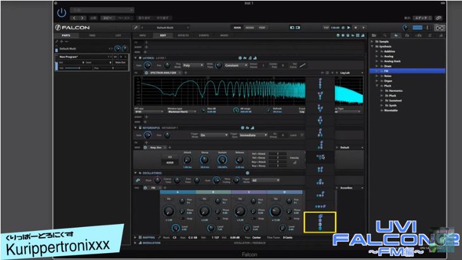Switch to the Info tab
The width and height of the screenshot is (462, 260).
pyautogui.click(x=143, y=36)
